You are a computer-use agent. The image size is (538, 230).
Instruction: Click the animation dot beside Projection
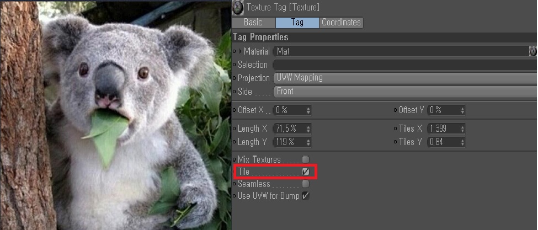[235, 78]
